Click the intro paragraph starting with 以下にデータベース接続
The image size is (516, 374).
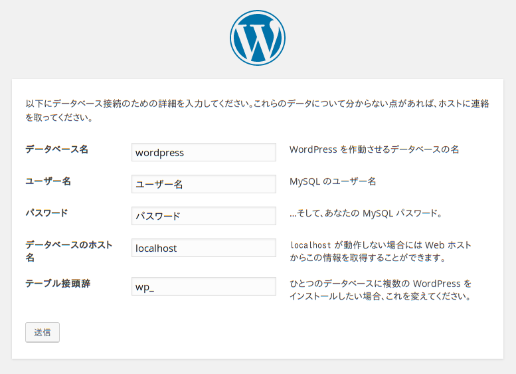coord(258,110)
